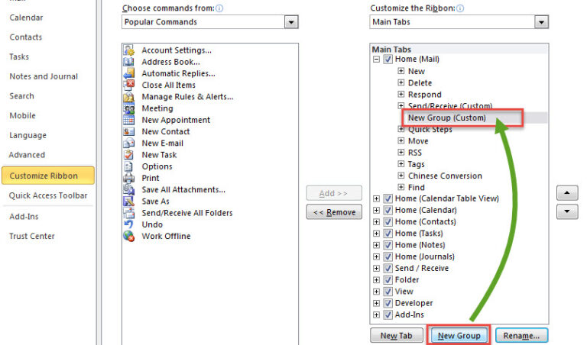The image size is (587, 345).
Task: Uncheck the Send / Receive checkbox
Action: point(388,268)
